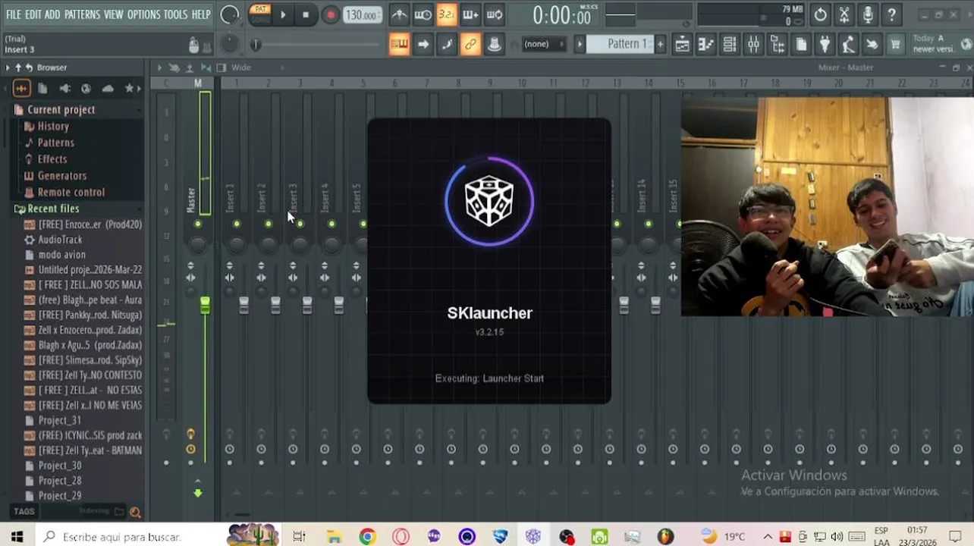Screen dimensions: 974x546
Task: Toggle the active piano keyboard typing icon
Action: pyautogui.click(x=399, y=44)
